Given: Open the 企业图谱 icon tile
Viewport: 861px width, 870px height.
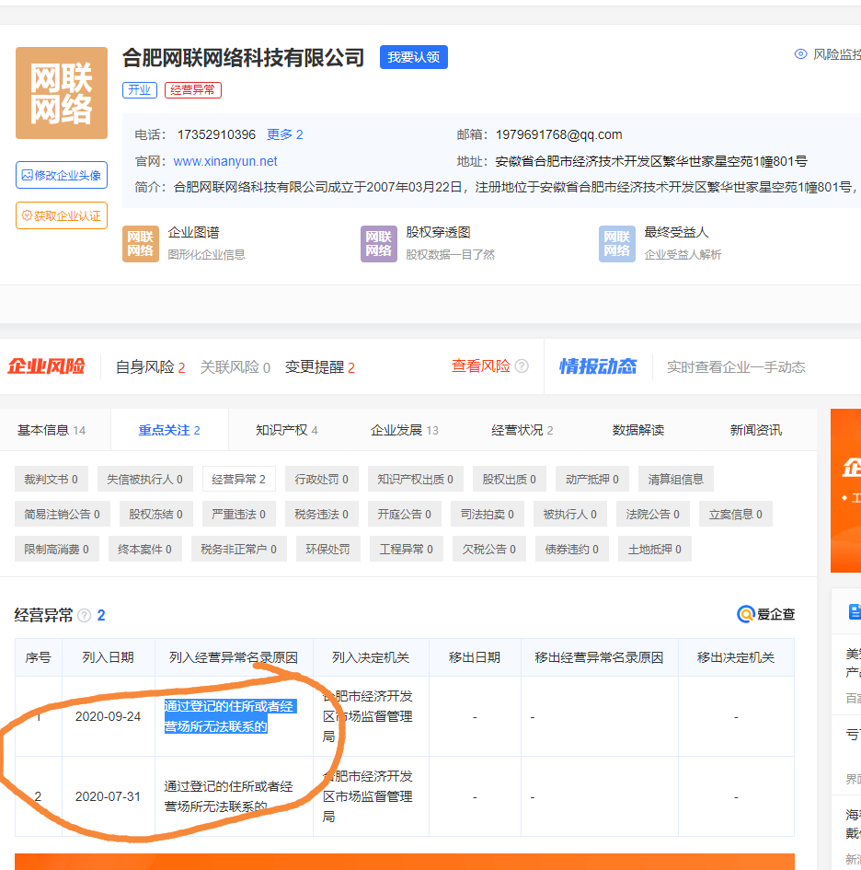Looking at the screenshot, I should coord(140,244).
